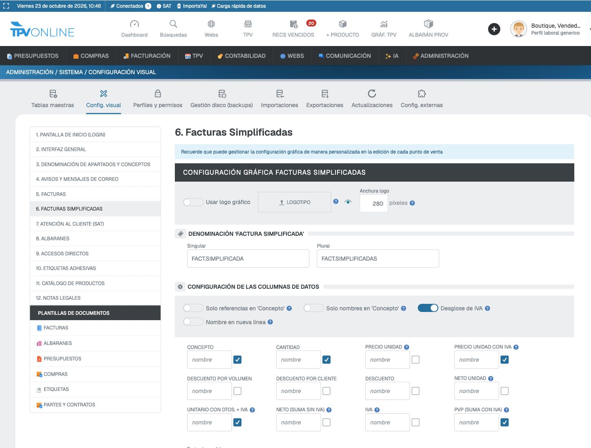Click the user avatar picture
The width and height of the screenshot is (591, 448).
point(518,29)
